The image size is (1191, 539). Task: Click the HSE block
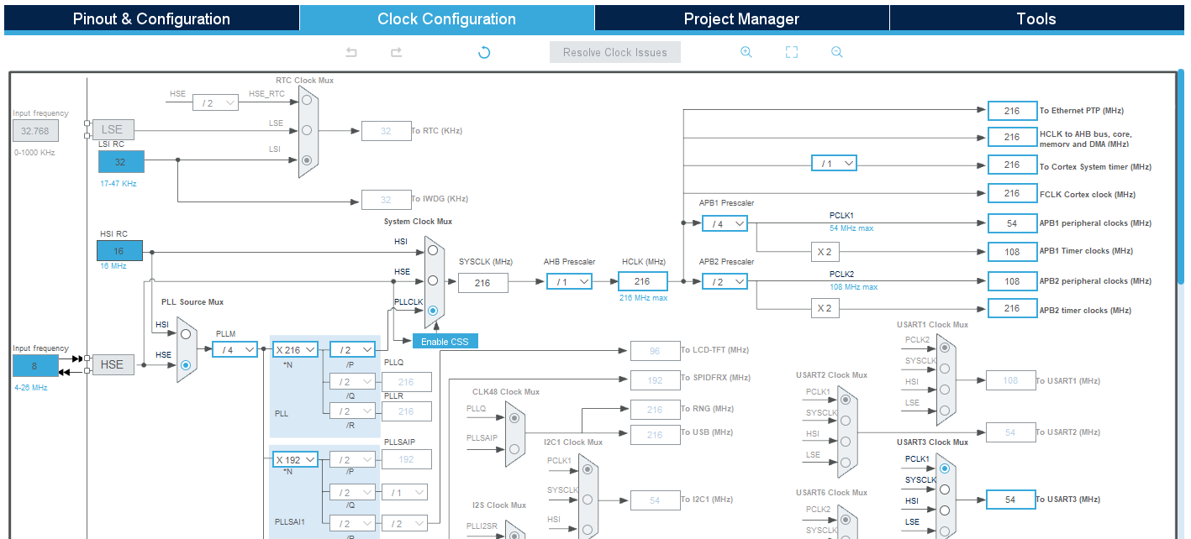[x=113, y=364]
